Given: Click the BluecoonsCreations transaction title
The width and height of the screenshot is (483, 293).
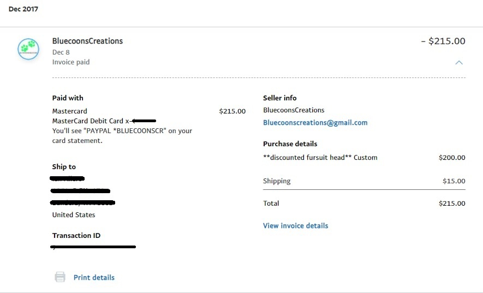Looking at the screenshot, I should tap(87, 41).
